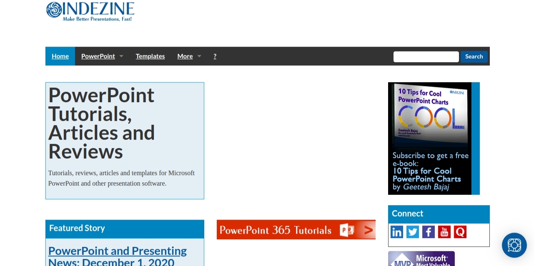534x266 pixels.
Task: Go to the Home menu item
Action: tap(60, 56)
